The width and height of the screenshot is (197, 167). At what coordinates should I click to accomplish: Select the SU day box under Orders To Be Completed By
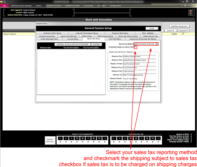click(77, 138)
